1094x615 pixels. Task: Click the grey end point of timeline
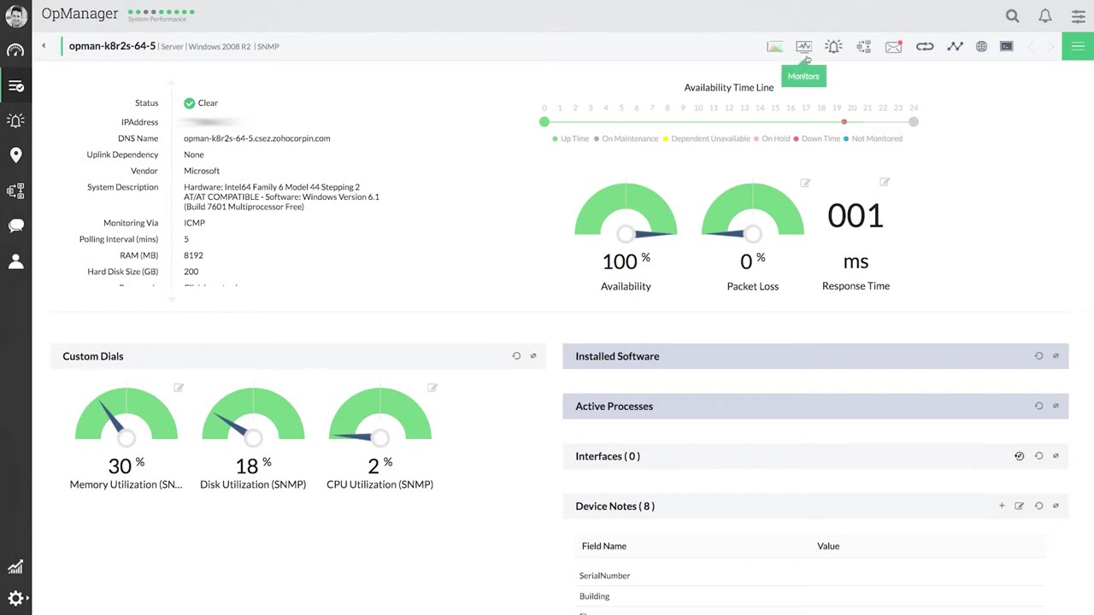click(914, 122)
